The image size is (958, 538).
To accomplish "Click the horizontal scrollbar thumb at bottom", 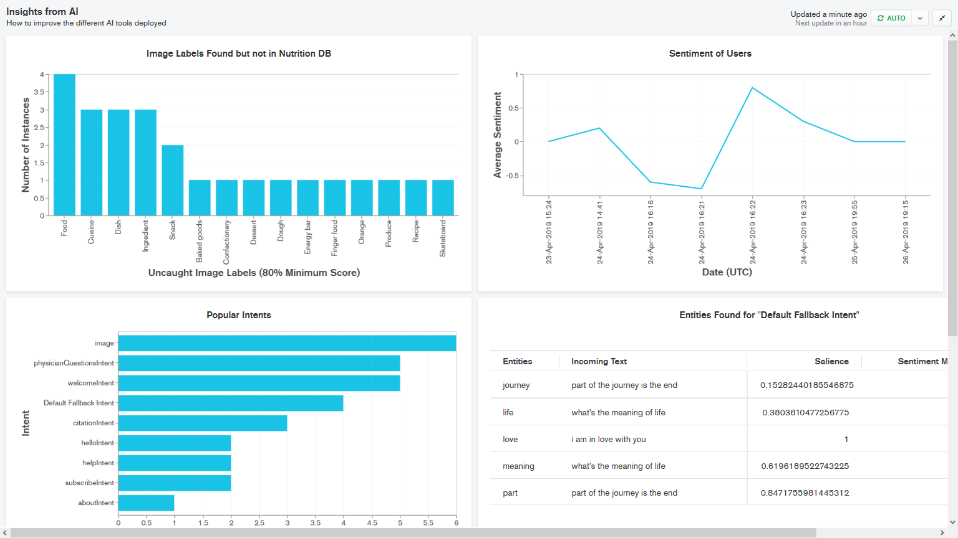I will click(414, 533).
